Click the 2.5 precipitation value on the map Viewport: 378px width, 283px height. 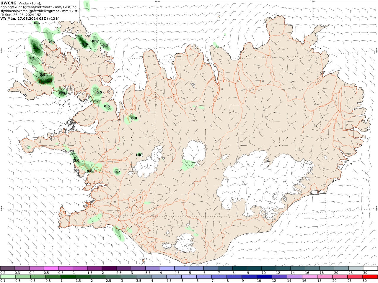pyautogui.click(x=85, y=44)
